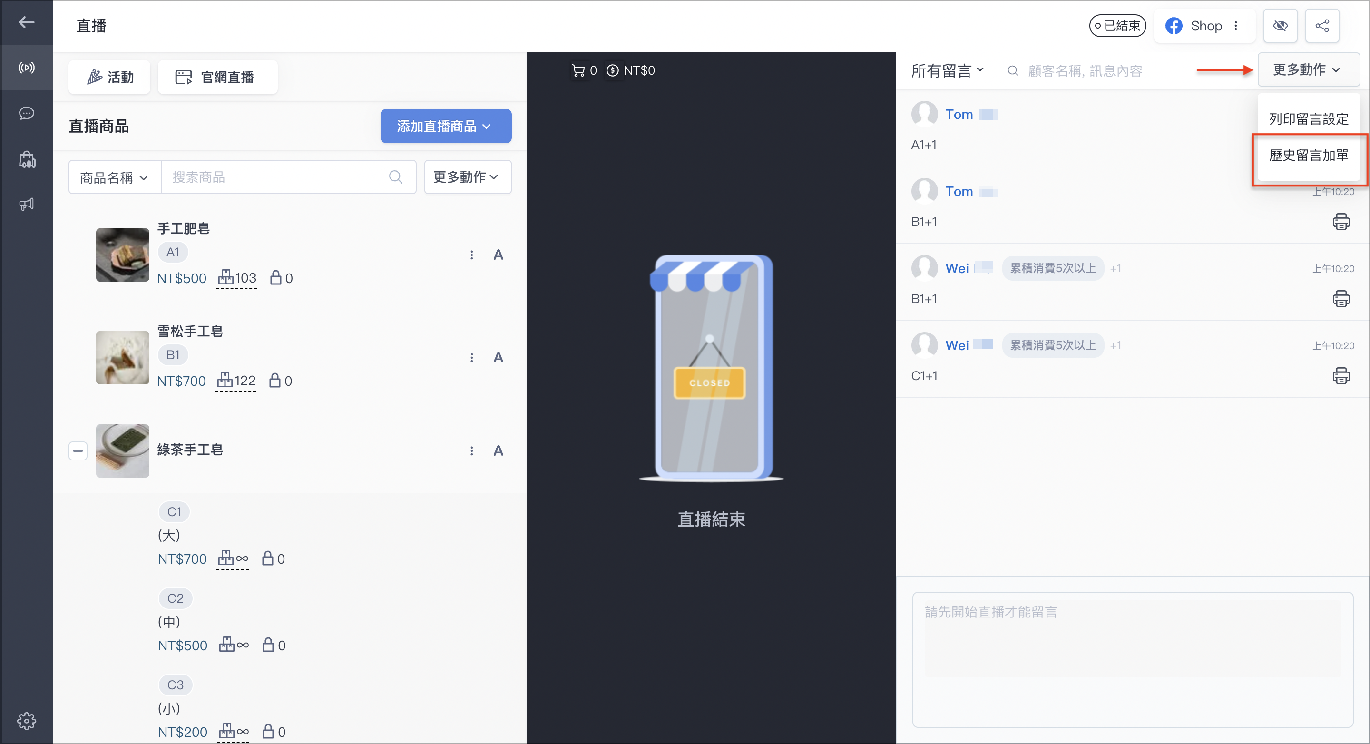The height and width of the screenshot is (744, 1370).
Task: Print Tom's B1+1 comment
Action: tap(1341, 221)
